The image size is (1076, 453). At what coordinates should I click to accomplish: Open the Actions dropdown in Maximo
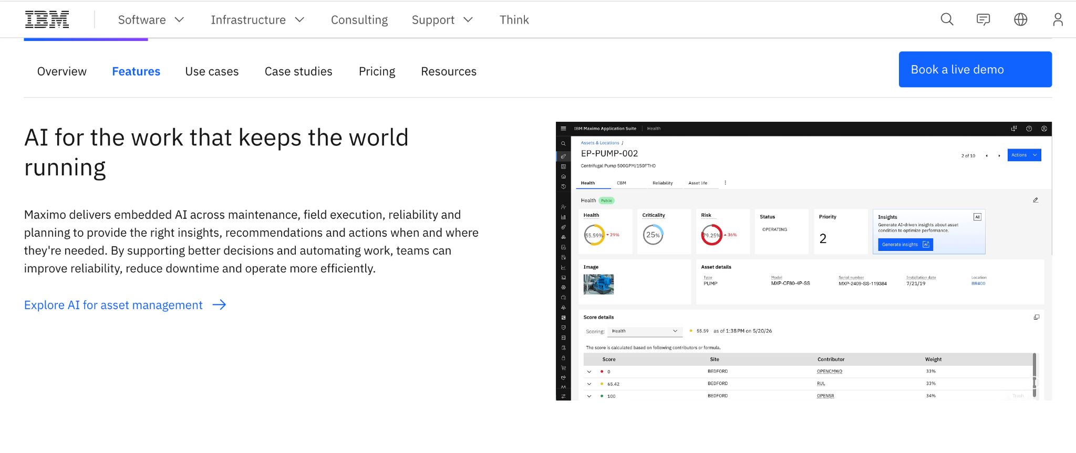click(x=1024, y=155)
